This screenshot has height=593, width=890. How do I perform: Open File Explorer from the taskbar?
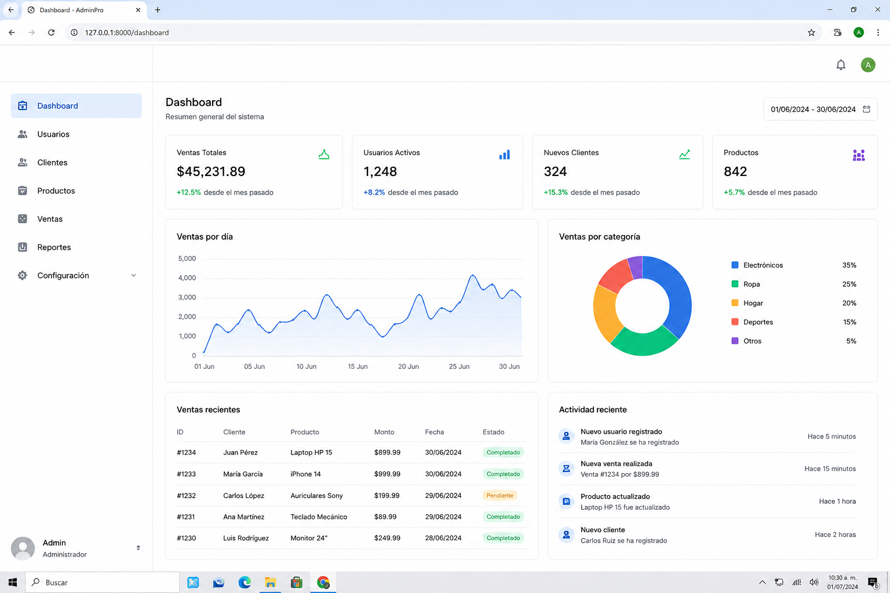click(x=270, y=582)
